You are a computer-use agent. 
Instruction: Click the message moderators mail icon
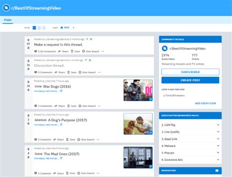pyautogui.click(x=217, y=171)
